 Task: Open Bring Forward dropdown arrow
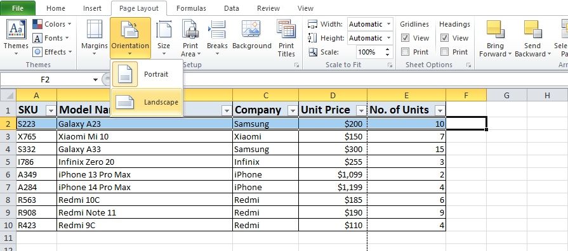coord(510,55)
